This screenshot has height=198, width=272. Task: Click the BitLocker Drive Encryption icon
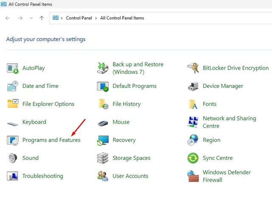[x=193, y=68]
